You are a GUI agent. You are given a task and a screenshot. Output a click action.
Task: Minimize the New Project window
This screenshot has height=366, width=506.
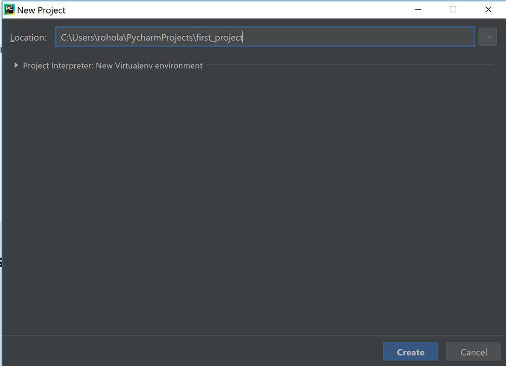pyautogui.click(x=418, y=10)
